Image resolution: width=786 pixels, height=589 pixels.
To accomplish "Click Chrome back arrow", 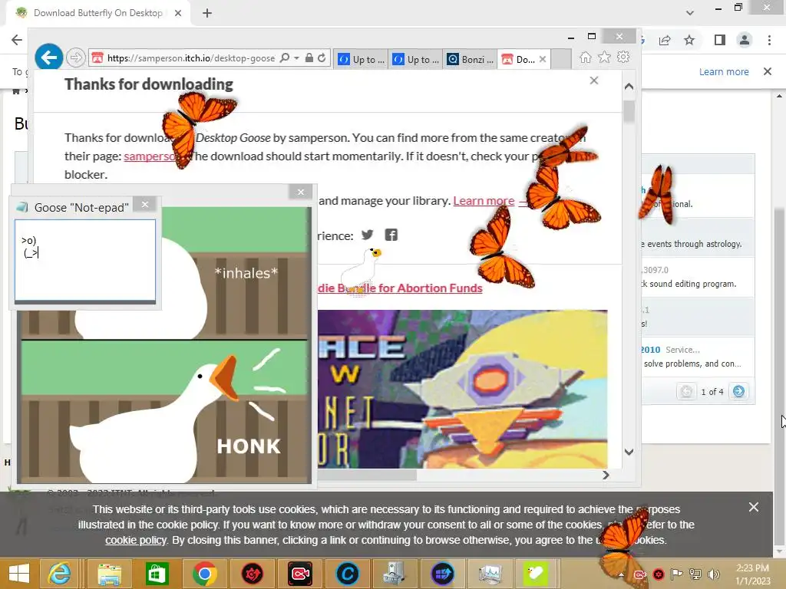I will (17, 40).
